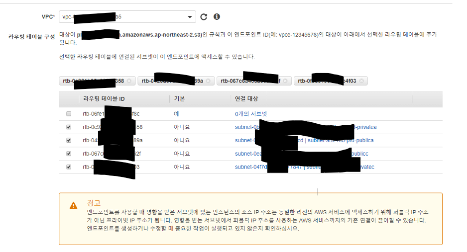The width and height of the screenshot is (467, 252).
Task: Click the warning triangle icon
Action: point(74,205)
